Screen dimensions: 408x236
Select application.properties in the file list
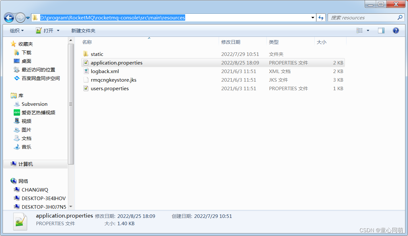[x=116, y=63]
